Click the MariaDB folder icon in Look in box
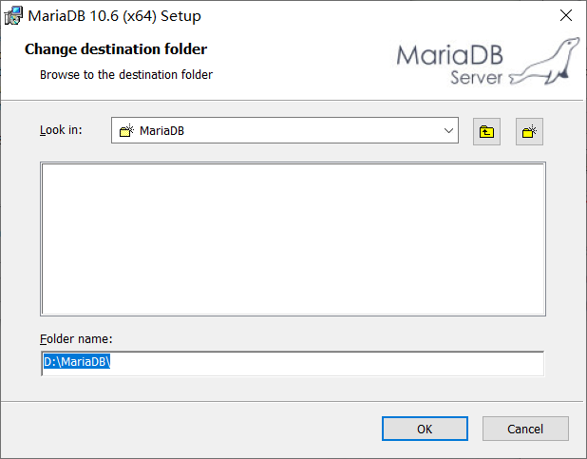Viewport: 587px width, 459px height. (126, 130)
